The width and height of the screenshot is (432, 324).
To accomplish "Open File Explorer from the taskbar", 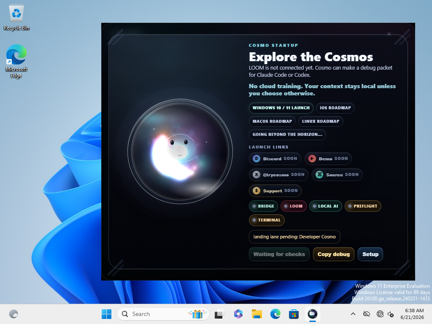I will coord(257,314).
